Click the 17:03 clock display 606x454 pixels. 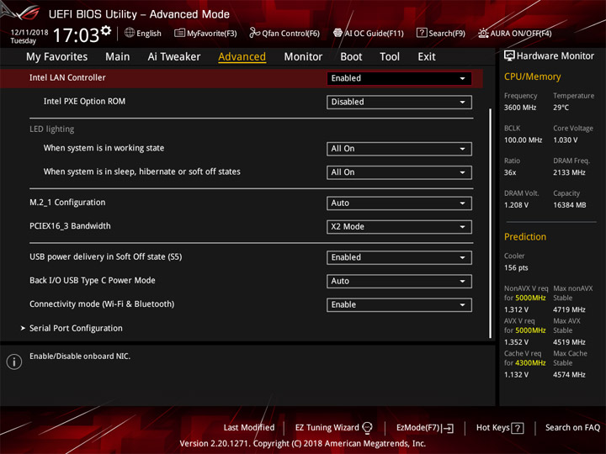[76, 35]
